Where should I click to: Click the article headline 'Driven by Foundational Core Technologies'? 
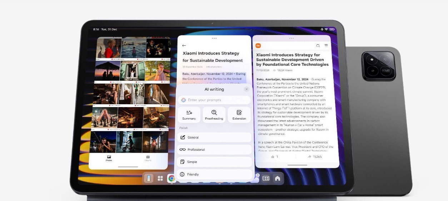292,62
